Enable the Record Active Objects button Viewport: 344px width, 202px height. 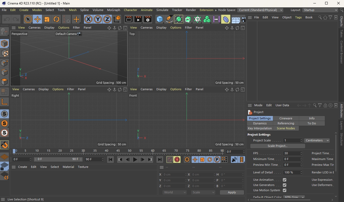[170, 160]
